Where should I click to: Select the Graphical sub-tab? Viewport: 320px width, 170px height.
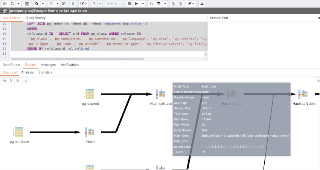pyautogui.click(x=9, y=72)
